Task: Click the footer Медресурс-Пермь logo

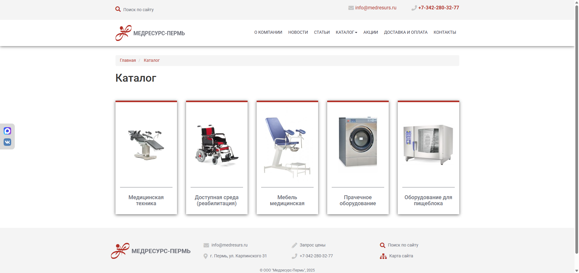Action: click(151, 251)
